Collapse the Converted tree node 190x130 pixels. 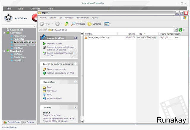4,33
